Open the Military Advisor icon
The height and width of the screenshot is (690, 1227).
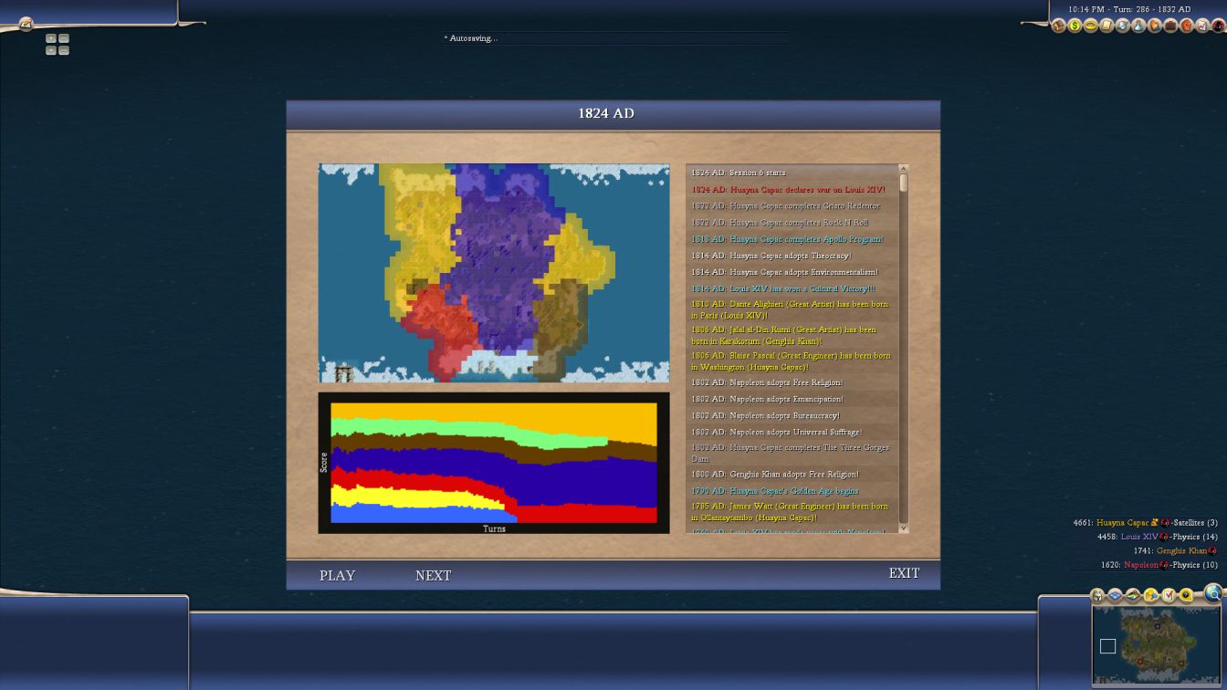coord(1123,26)
